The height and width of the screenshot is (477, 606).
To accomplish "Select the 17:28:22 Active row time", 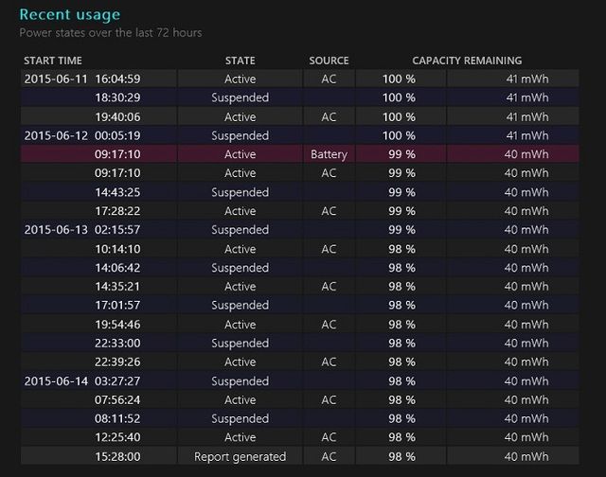I will (117, 211).
